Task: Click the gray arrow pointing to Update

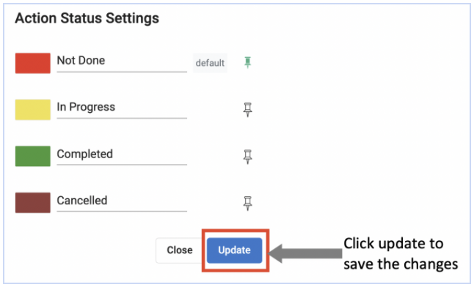Action: (x=305, y=253)
